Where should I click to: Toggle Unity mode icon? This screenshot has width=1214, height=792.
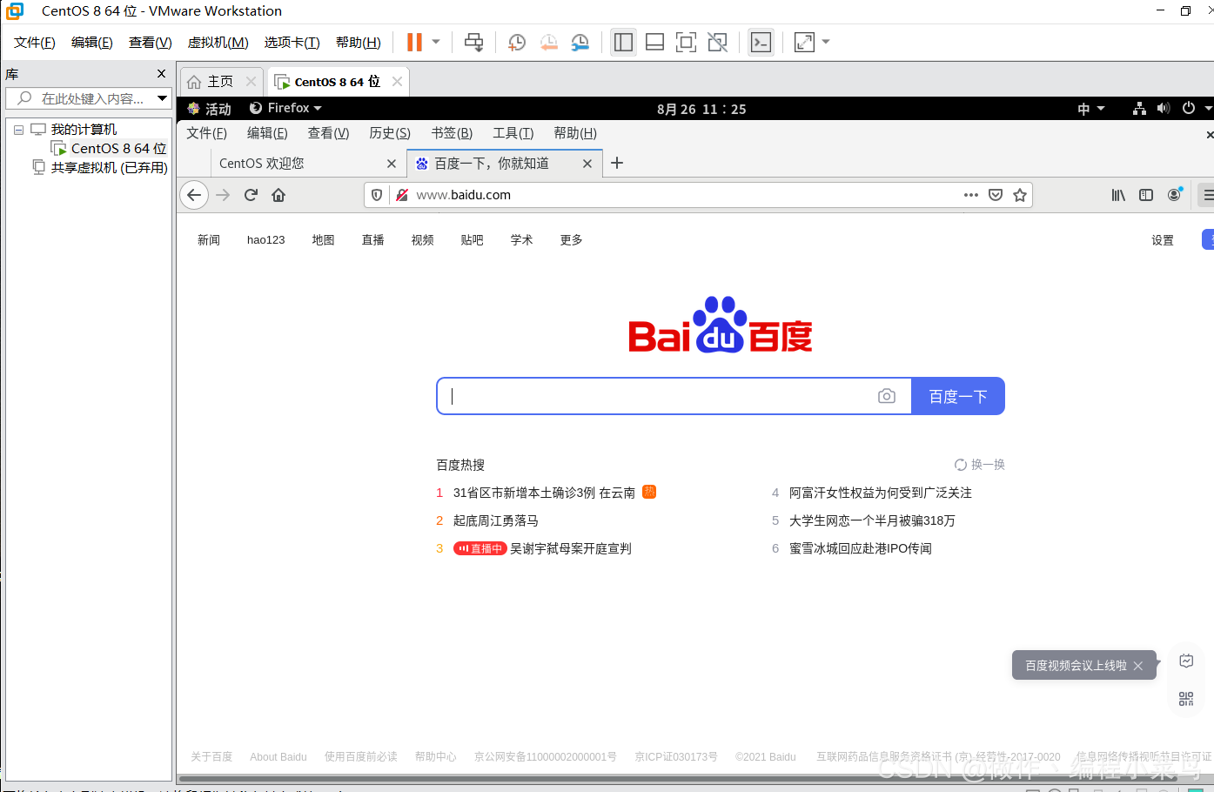pos(717,42)
